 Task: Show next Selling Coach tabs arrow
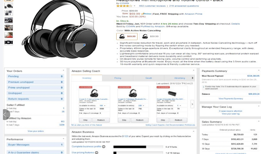192,78
